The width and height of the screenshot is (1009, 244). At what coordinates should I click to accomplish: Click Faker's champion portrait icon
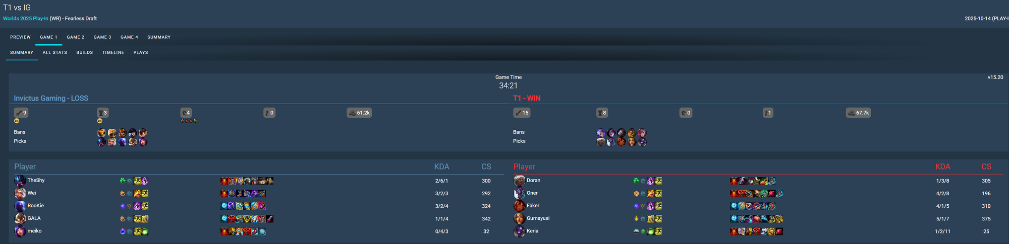tap(520, 206)
